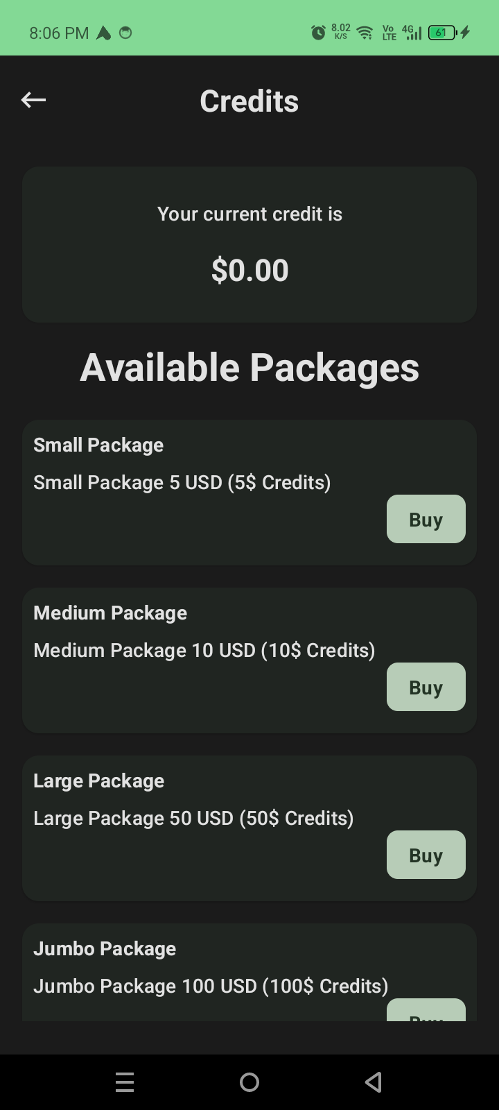Tap the battery level indicator icon
Screen dimensions: 499x1110
click(x=442, y=33)
